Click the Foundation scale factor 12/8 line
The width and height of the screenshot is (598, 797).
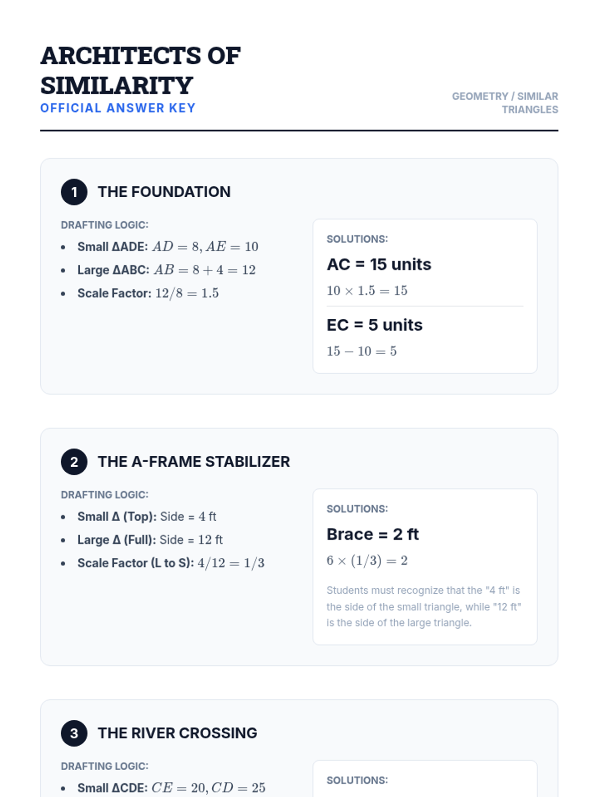(148, 293)
